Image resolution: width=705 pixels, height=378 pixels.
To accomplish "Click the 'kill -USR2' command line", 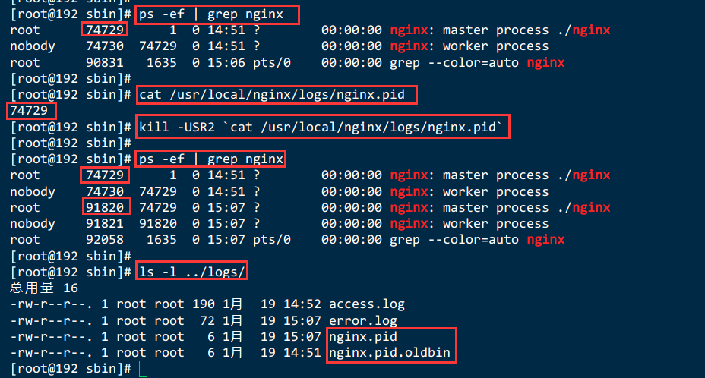I will [320, 128].
